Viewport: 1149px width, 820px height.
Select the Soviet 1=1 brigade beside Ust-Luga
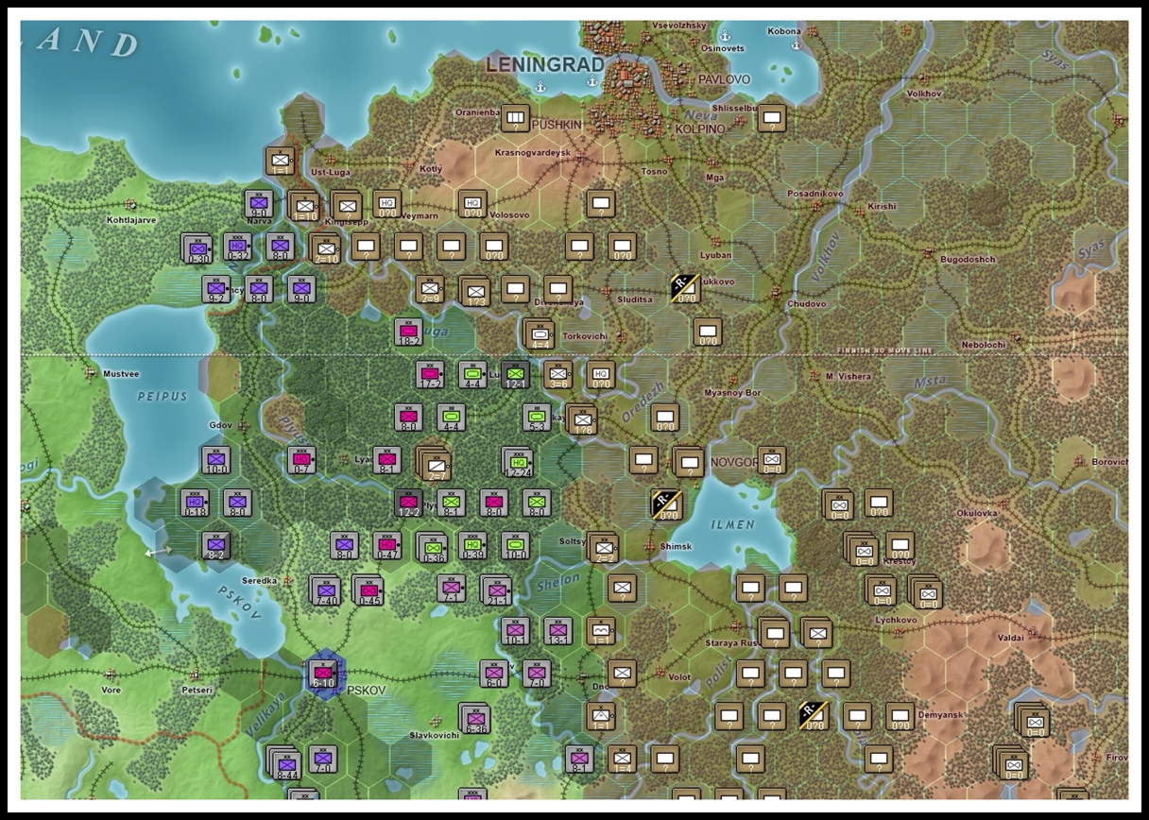coord(281,162)
